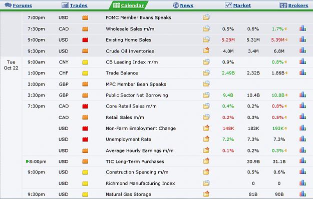Click event name Richmond Manufacturing Index
Image resolution: width=313 pixels, height=199 pixels.
(140, 183)
